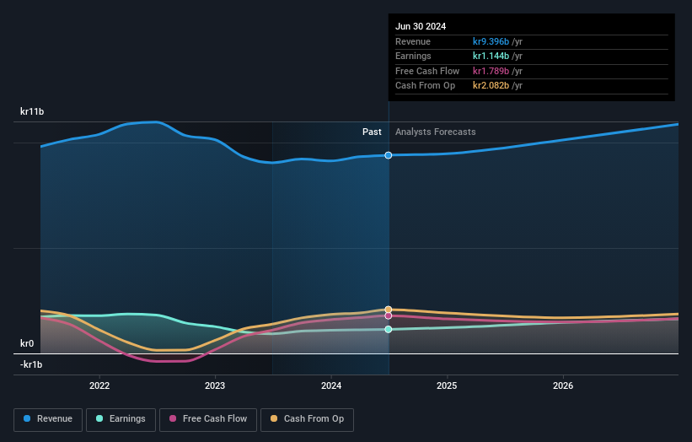The height and width of the screenshot is (442, 692).
Task: Select the blue Revenue data point marker
Action: tap(389, 155)
